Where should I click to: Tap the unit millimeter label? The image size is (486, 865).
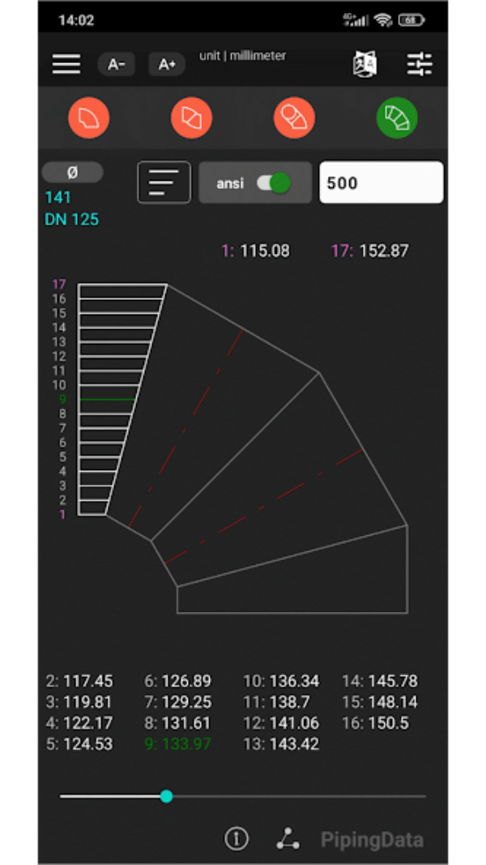point(242,56)
